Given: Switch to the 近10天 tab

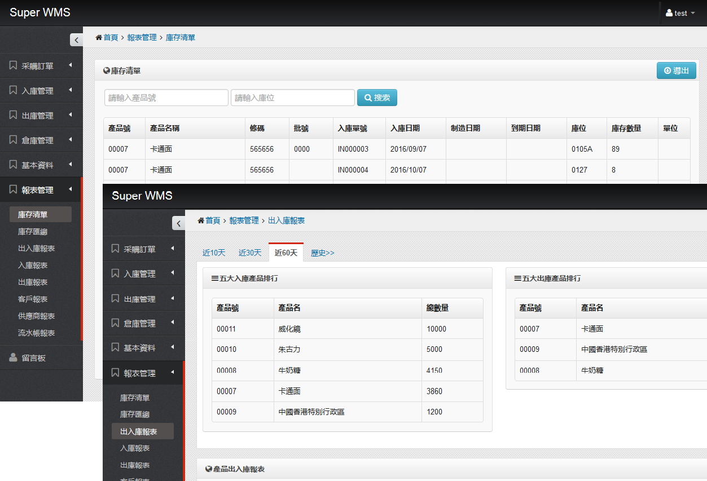Looking at the screenshot, I should (x=214, y=253).
